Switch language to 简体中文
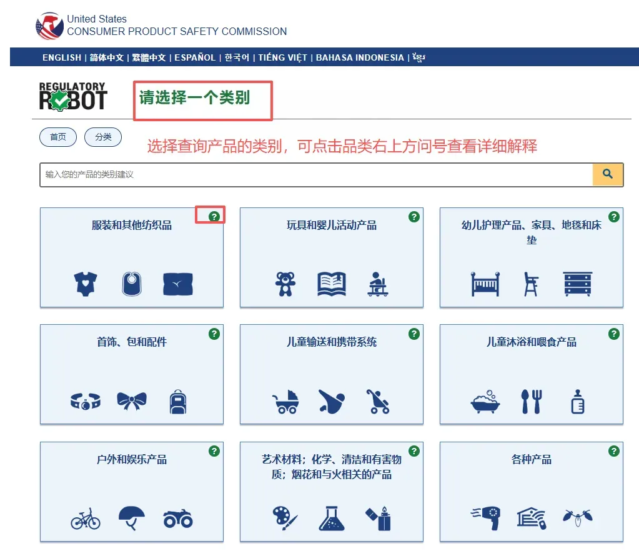 coord(106,57)
